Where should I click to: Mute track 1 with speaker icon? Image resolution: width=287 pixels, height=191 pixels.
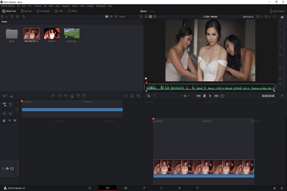(7, 169)
